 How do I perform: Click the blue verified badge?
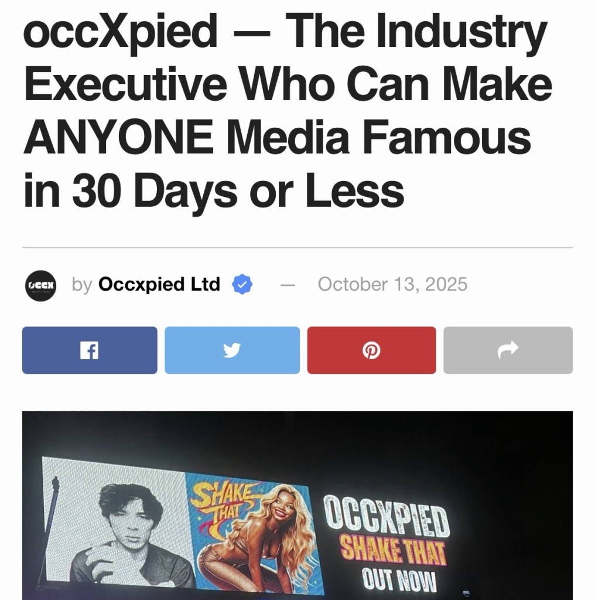tap(242, 285)
